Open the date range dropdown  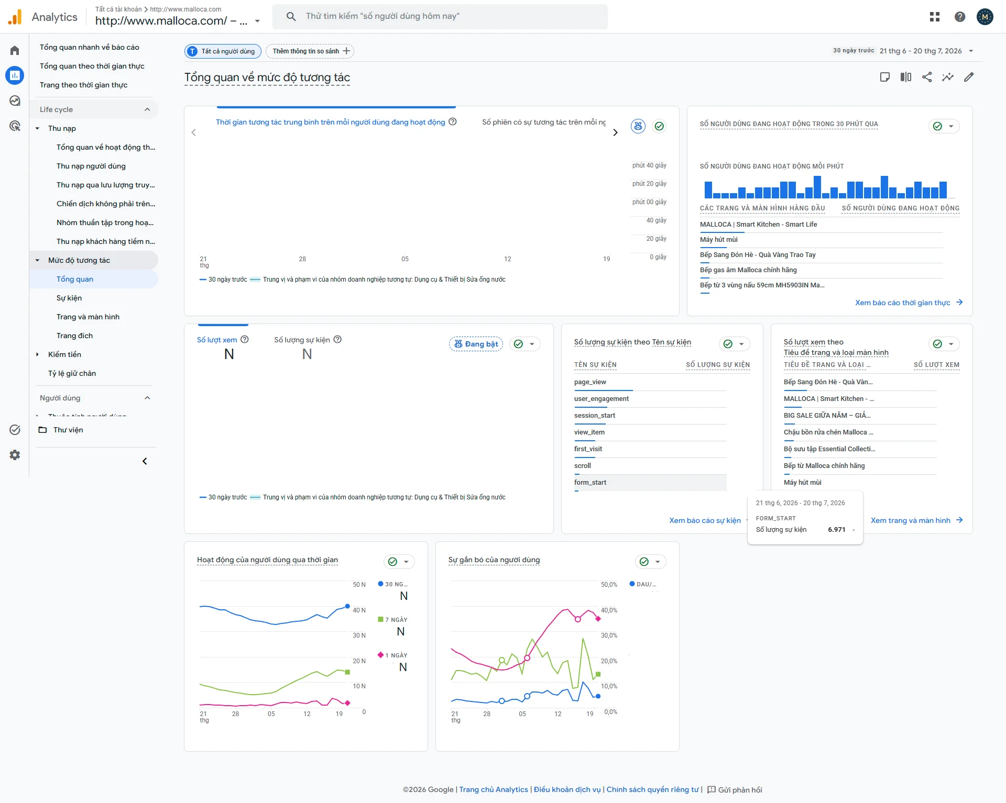pyautogui.click(x=971, y=51)
